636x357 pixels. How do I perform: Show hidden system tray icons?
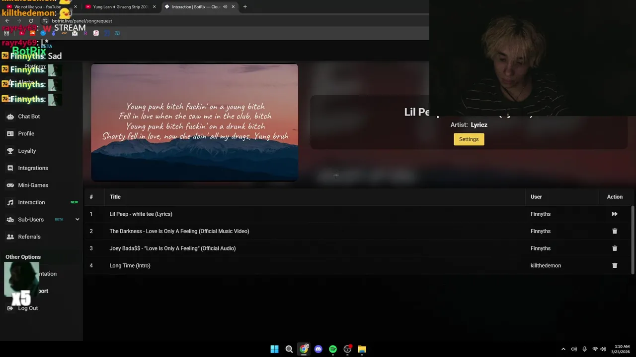pos(563,349)
